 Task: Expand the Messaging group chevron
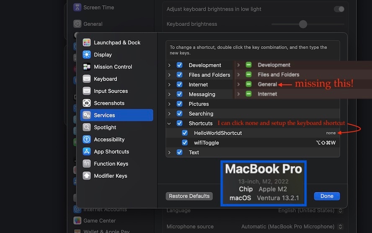pos(169,94)
